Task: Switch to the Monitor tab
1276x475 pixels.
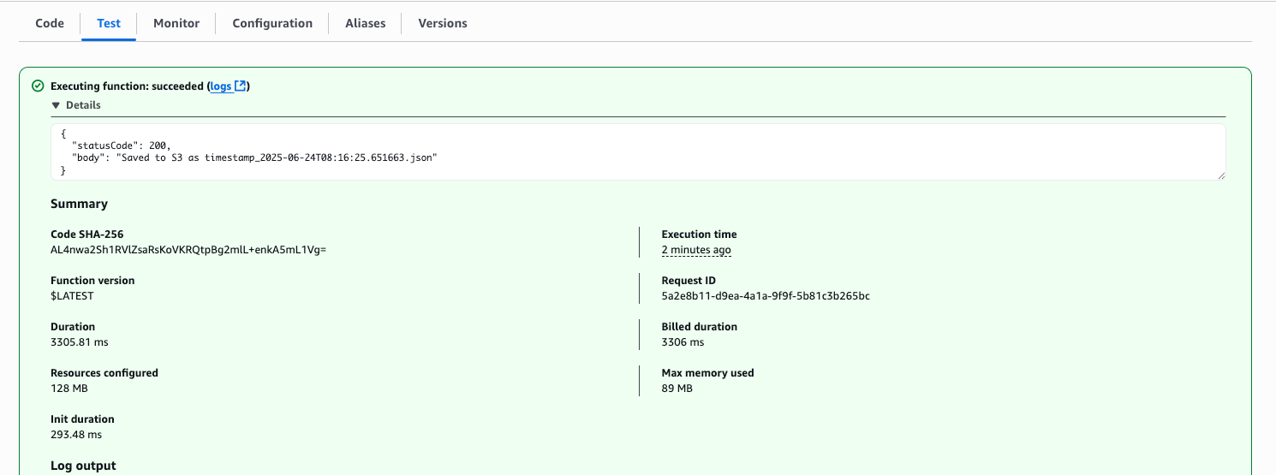Action: (x=176, y=23)
